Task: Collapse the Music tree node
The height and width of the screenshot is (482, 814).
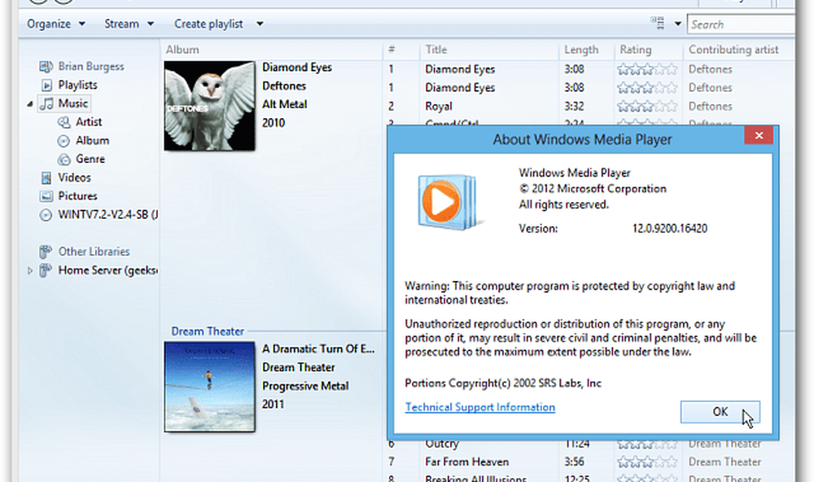Action: pyautogui.click(x=30, y=104)
